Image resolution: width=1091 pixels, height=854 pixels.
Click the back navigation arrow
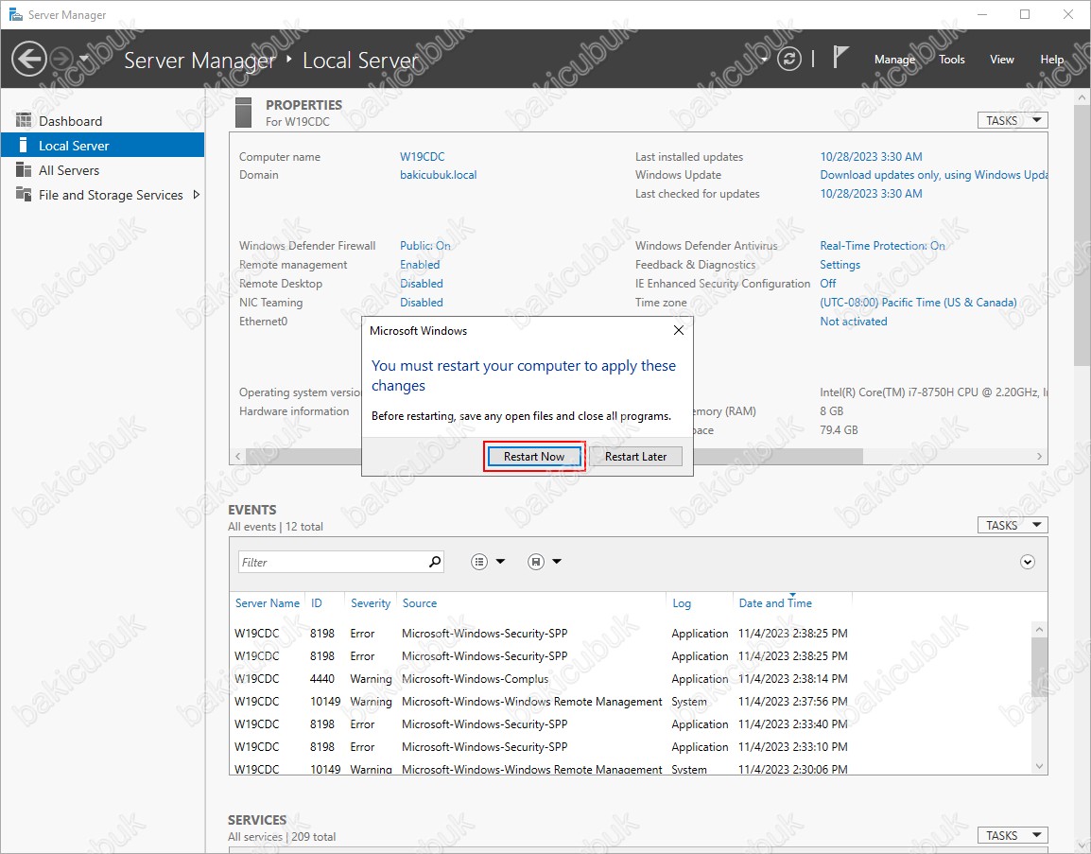pyautogui.click(x=29, y=60)
